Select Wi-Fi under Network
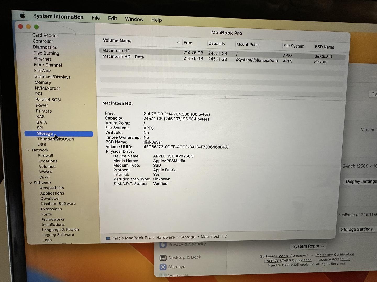The image size is (377, 282). tap(45, 177)
